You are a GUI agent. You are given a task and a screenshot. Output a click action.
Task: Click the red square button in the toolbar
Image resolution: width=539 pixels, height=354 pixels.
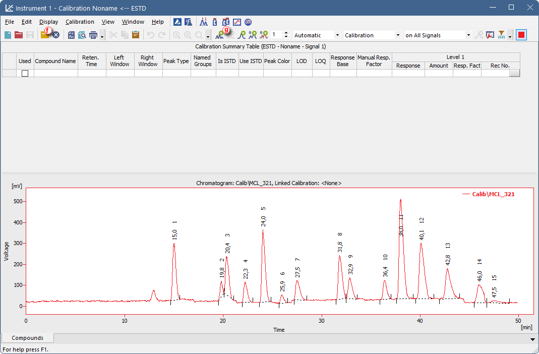pos(521,35)
